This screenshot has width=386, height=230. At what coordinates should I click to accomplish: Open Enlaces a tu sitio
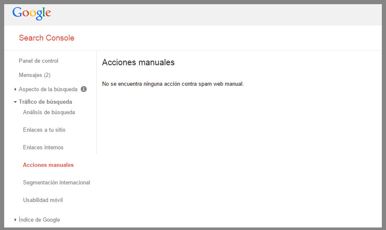[x=44, y=130]
